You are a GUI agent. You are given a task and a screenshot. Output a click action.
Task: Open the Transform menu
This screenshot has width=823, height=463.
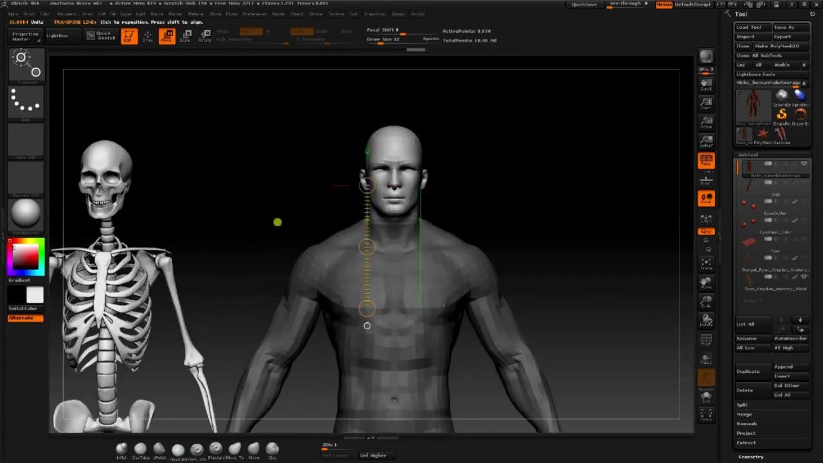click(374, 14)
